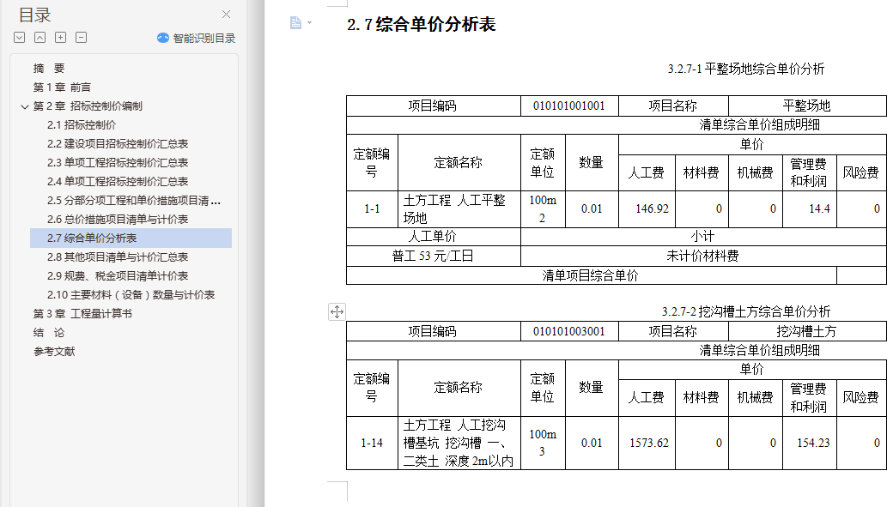Screen dimensions: 887x507
Task: Click quota number cell 1-14
Action: pyautogui.click(x=372, y=444)
